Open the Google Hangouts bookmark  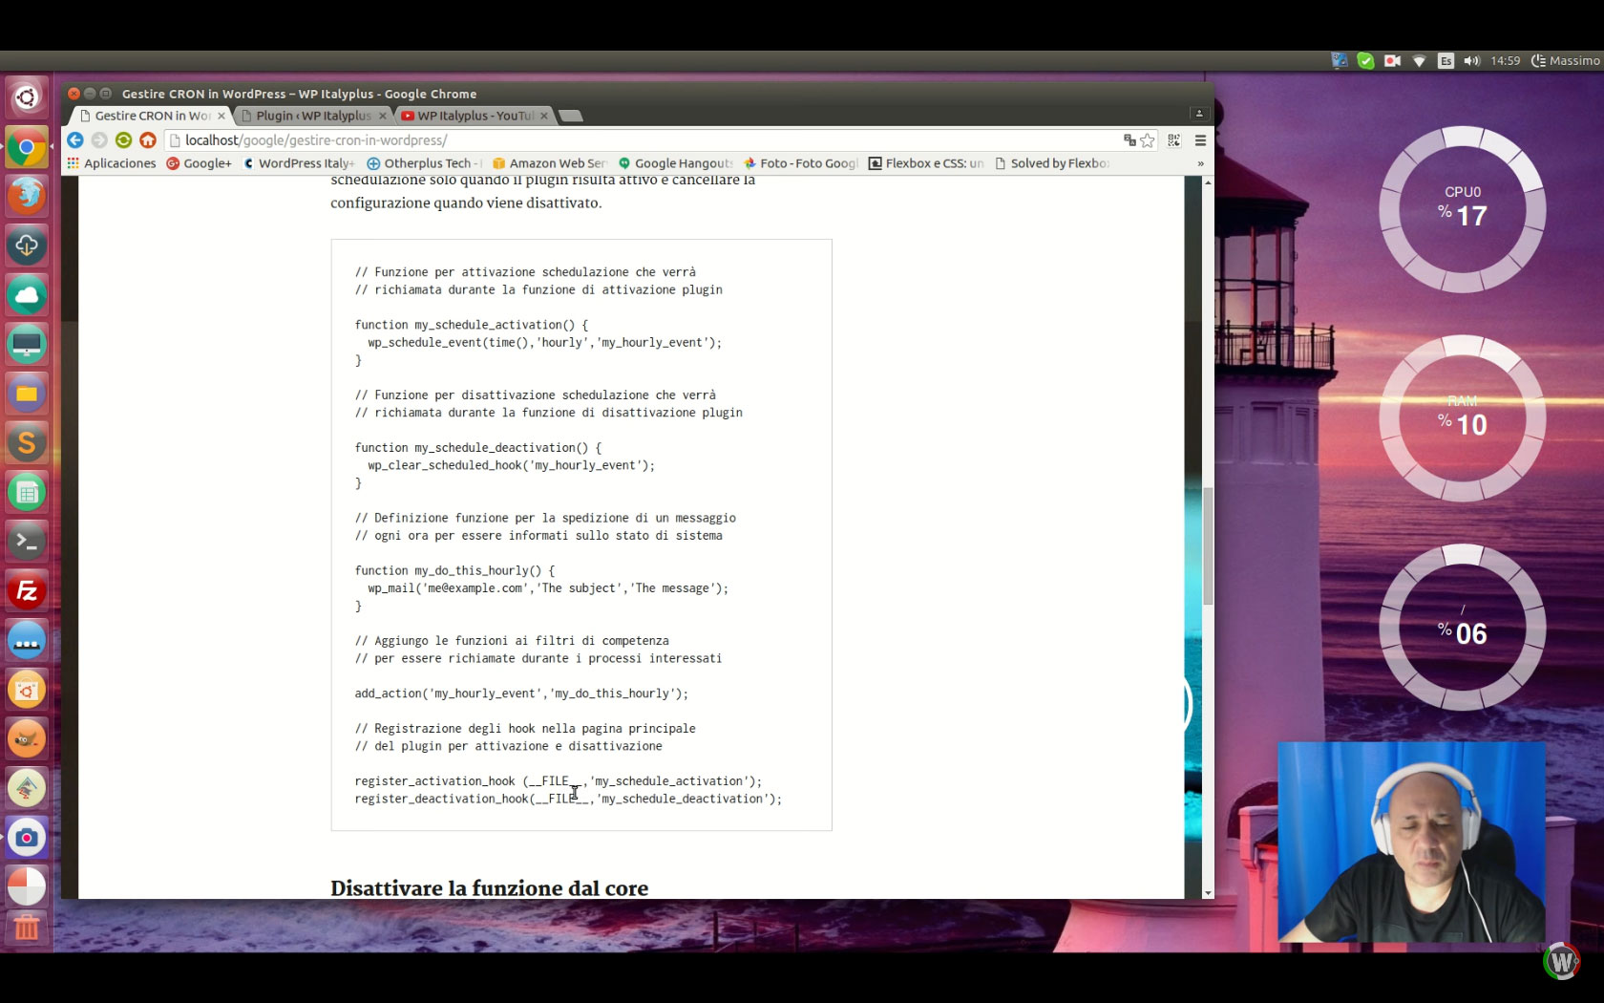(x=676, y=163)
